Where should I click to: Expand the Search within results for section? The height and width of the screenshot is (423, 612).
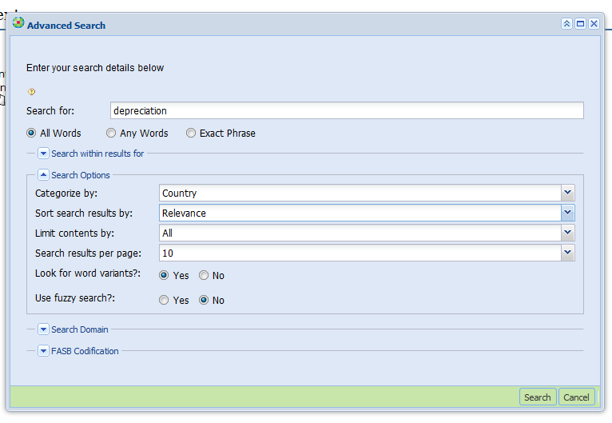(x=43, y=154)
